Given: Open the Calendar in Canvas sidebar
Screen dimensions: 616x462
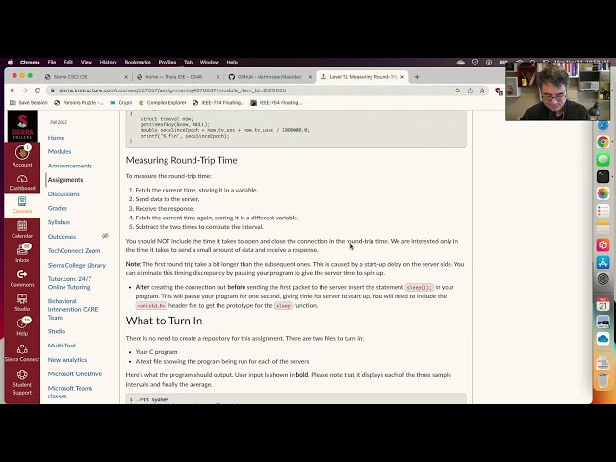Looking at the screenshot, I should pyautogui.click(x=22, y=229).
